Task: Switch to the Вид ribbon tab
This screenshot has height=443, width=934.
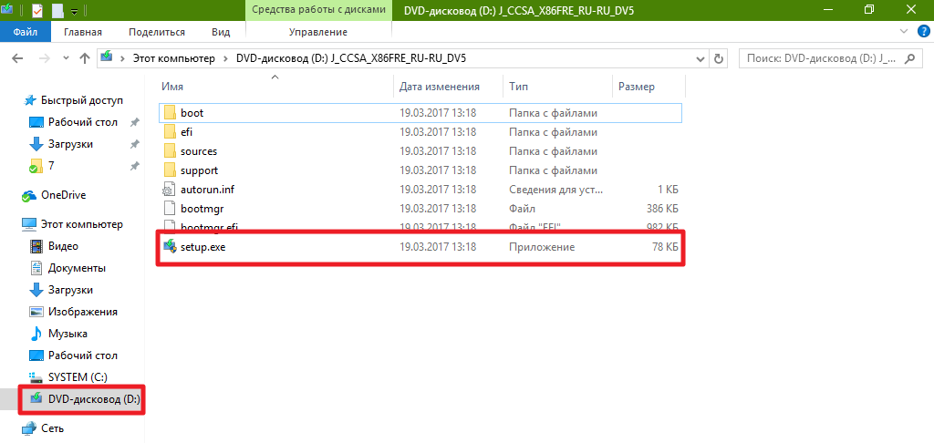Action: pos(221,32)
